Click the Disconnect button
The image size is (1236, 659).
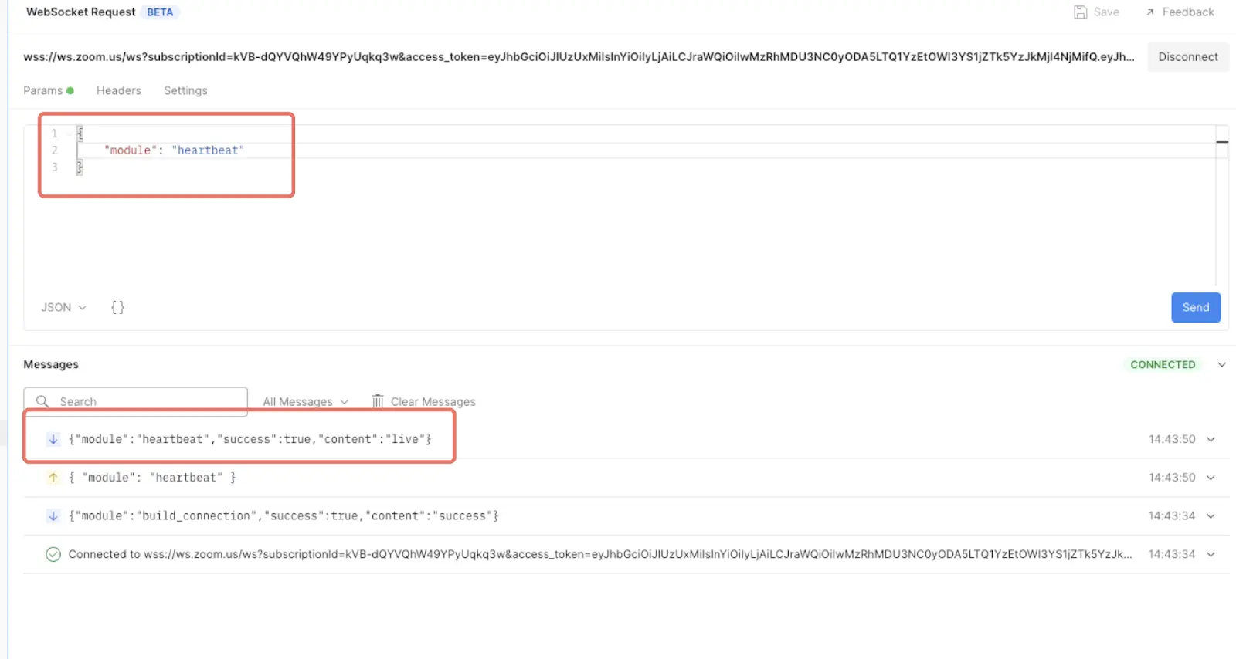click(x=1187, y=57)
